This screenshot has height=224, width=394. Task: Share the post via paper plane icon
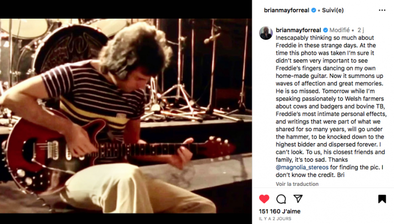[298, 199]
